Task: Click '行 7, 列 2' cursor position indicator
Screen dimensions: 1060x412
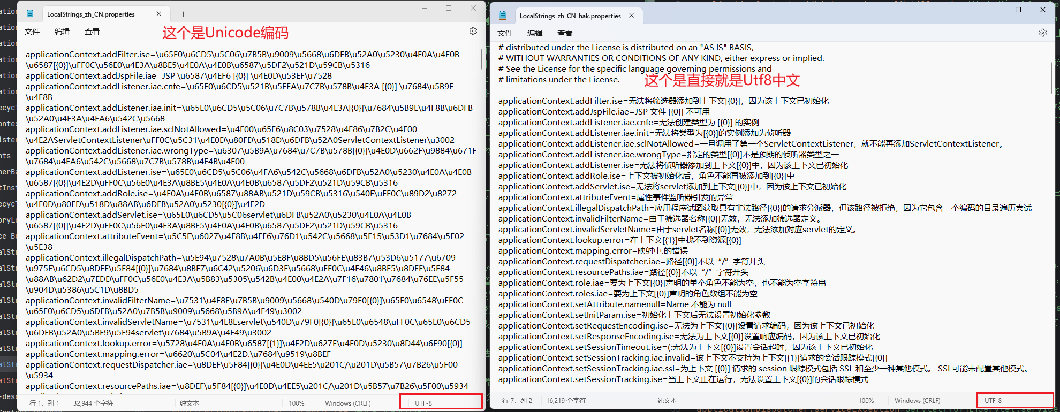Action: point(517,400)
